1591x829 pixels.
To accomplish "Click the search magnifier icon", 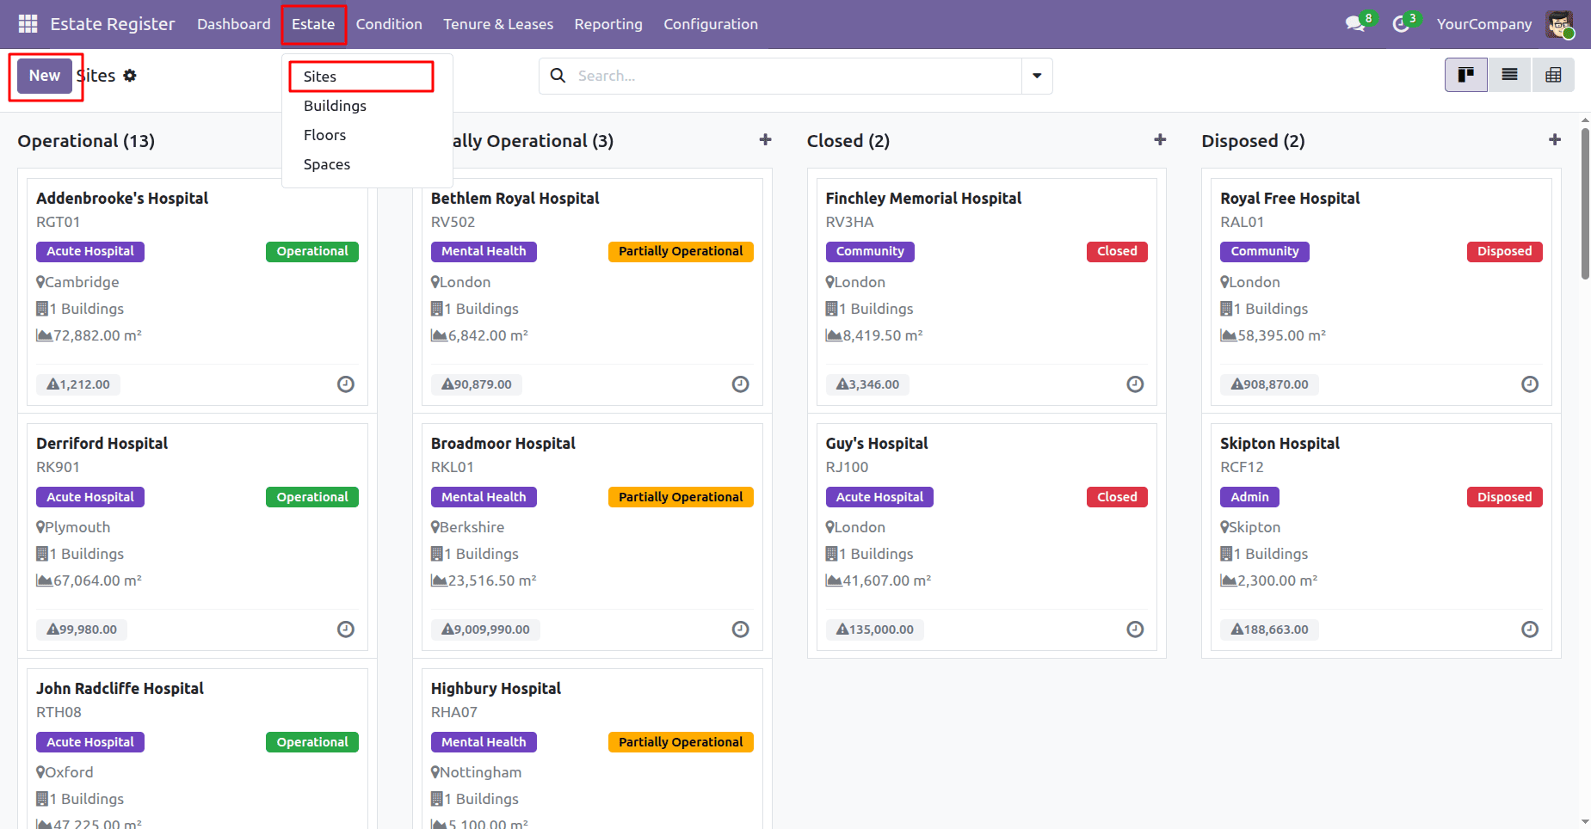I will [x=558, y=76].
